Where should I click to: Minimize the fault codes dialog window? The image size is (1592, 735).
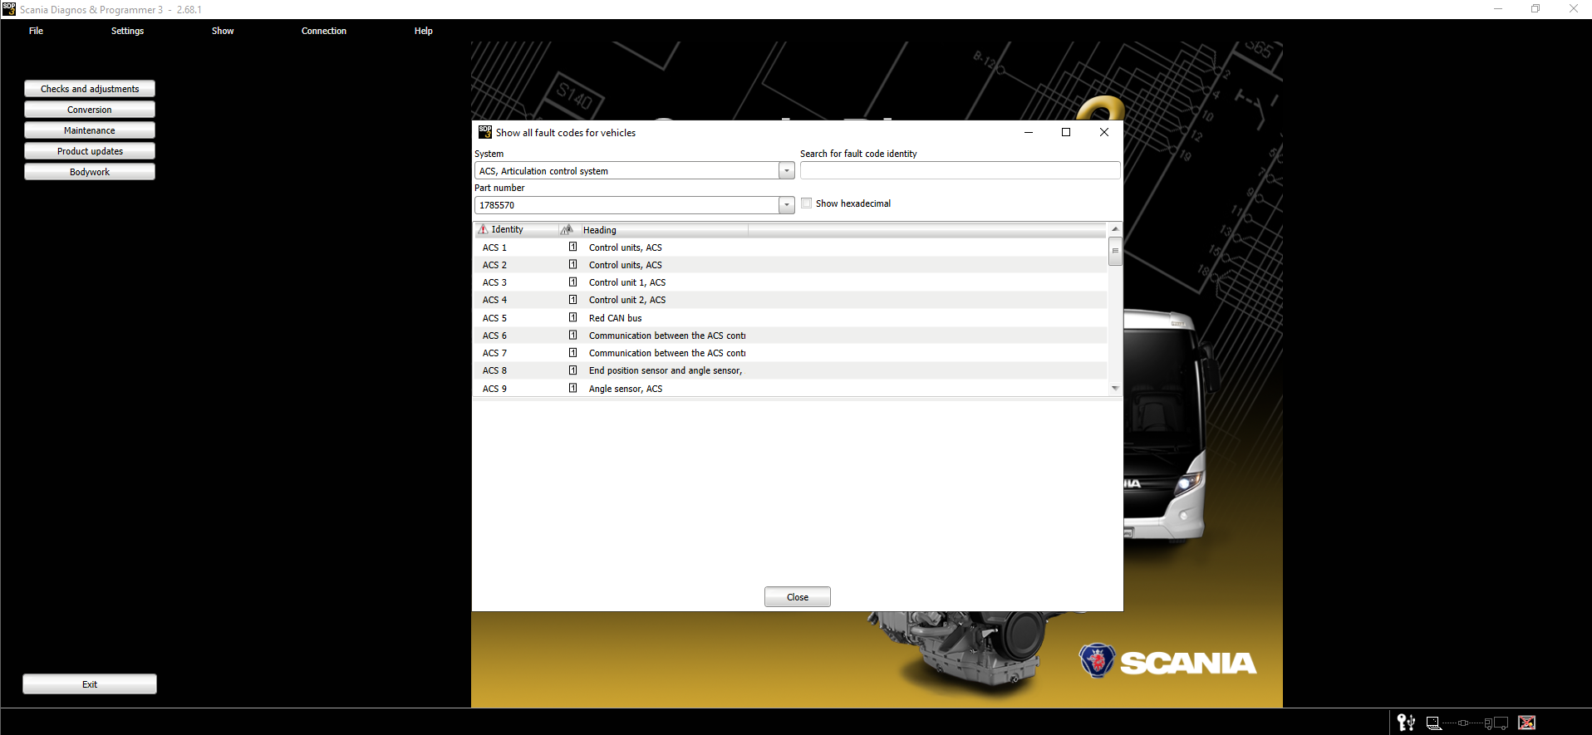click(x=1029, y=132)
